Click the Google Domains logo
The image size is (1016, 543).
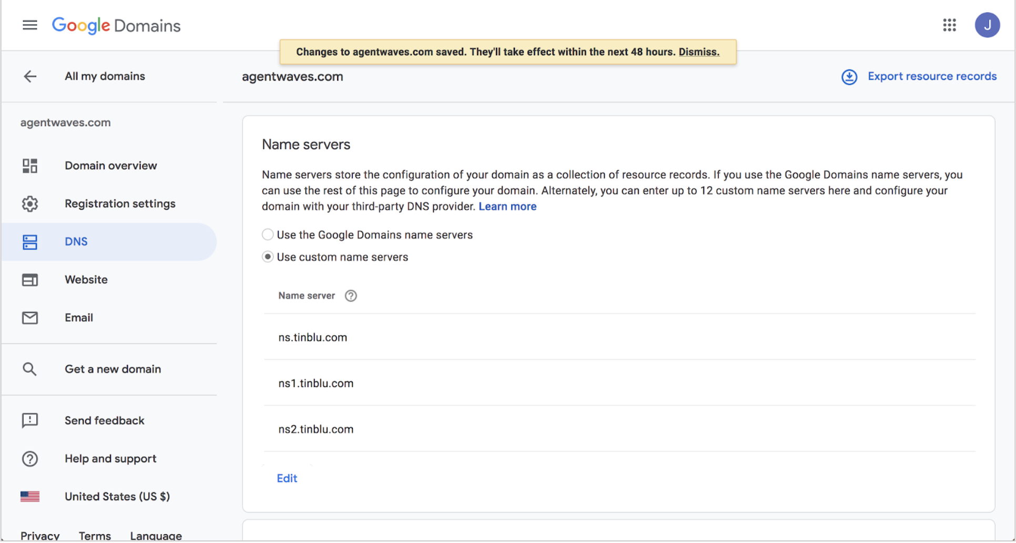[x=116, y=25]
